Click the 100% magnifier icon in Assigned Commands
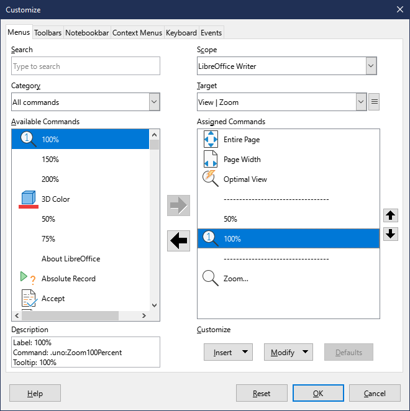This screenshot has width=410, height=411. [x=211, y=238]
